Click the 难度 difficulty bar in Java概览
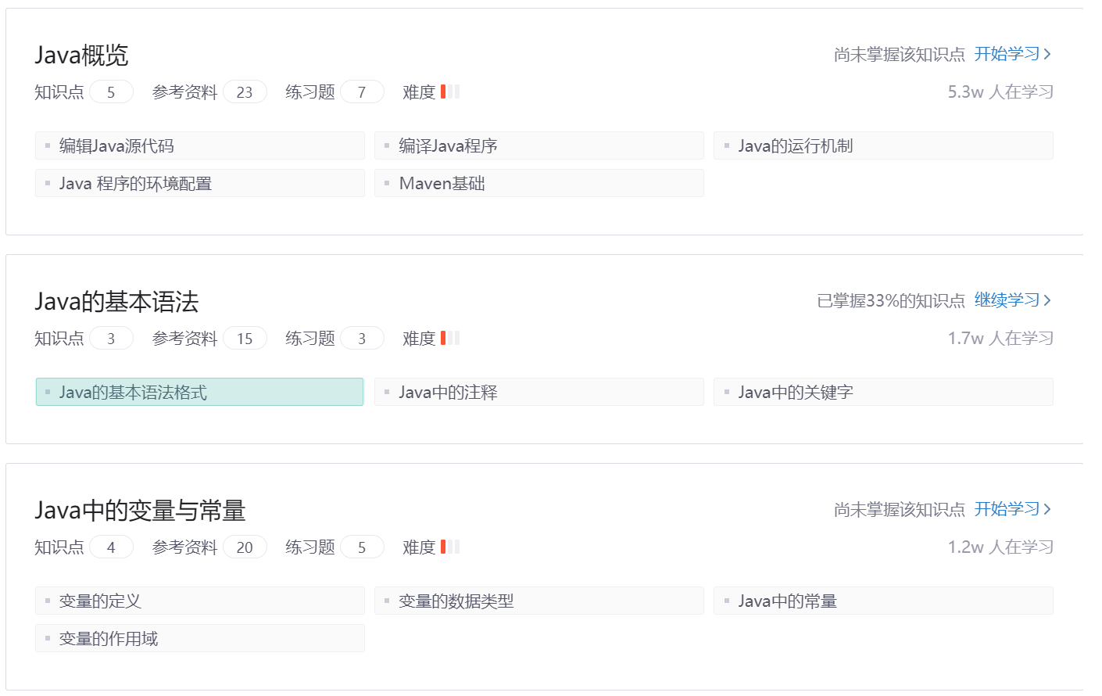Image resolution: width=1102 pixels, height=696 pixels. click(x=450, y=91)
